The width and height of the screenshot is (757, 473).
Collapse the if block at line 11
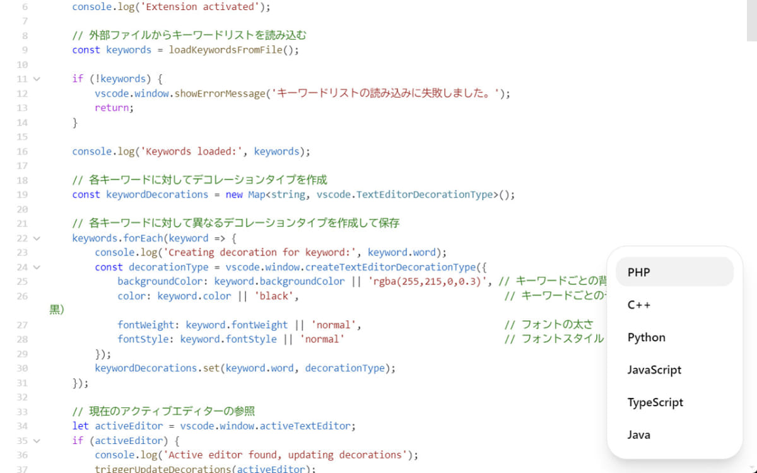(x=35, y=78)
